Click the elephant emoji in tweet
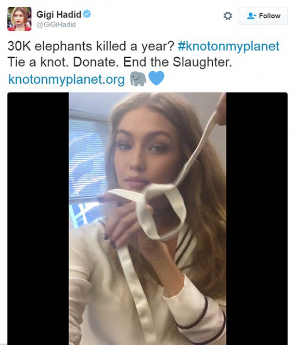The image size is (295, 345). 138,79
